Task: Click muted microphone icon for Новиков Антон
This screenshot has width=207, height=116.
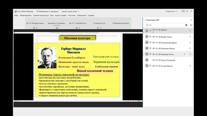Action: pyautogui.click(x=190, y=54)
